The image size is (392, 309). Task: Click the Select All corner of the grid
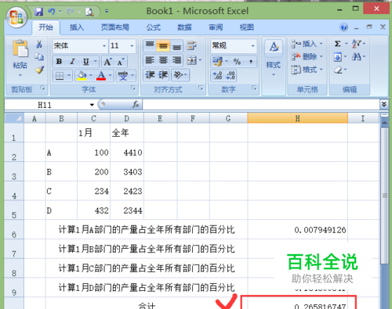[14, 118]
